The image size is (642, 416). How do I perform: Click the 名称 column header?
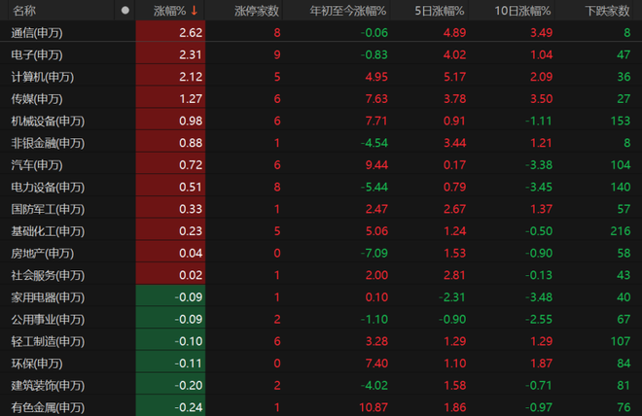[25, 11]
